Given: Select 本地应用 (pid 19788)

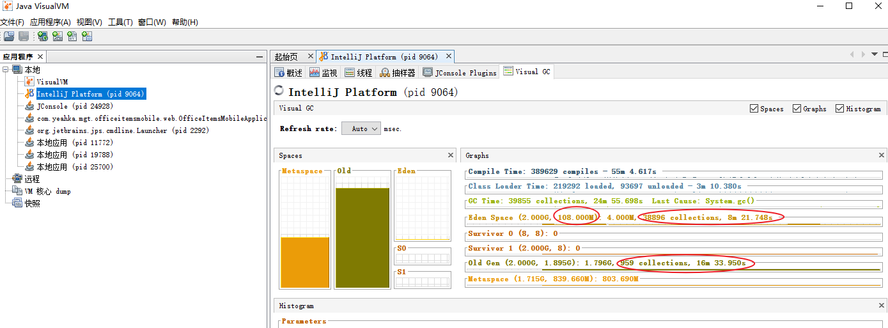Looking at the screenshot, I should click(x=68, y=155).
